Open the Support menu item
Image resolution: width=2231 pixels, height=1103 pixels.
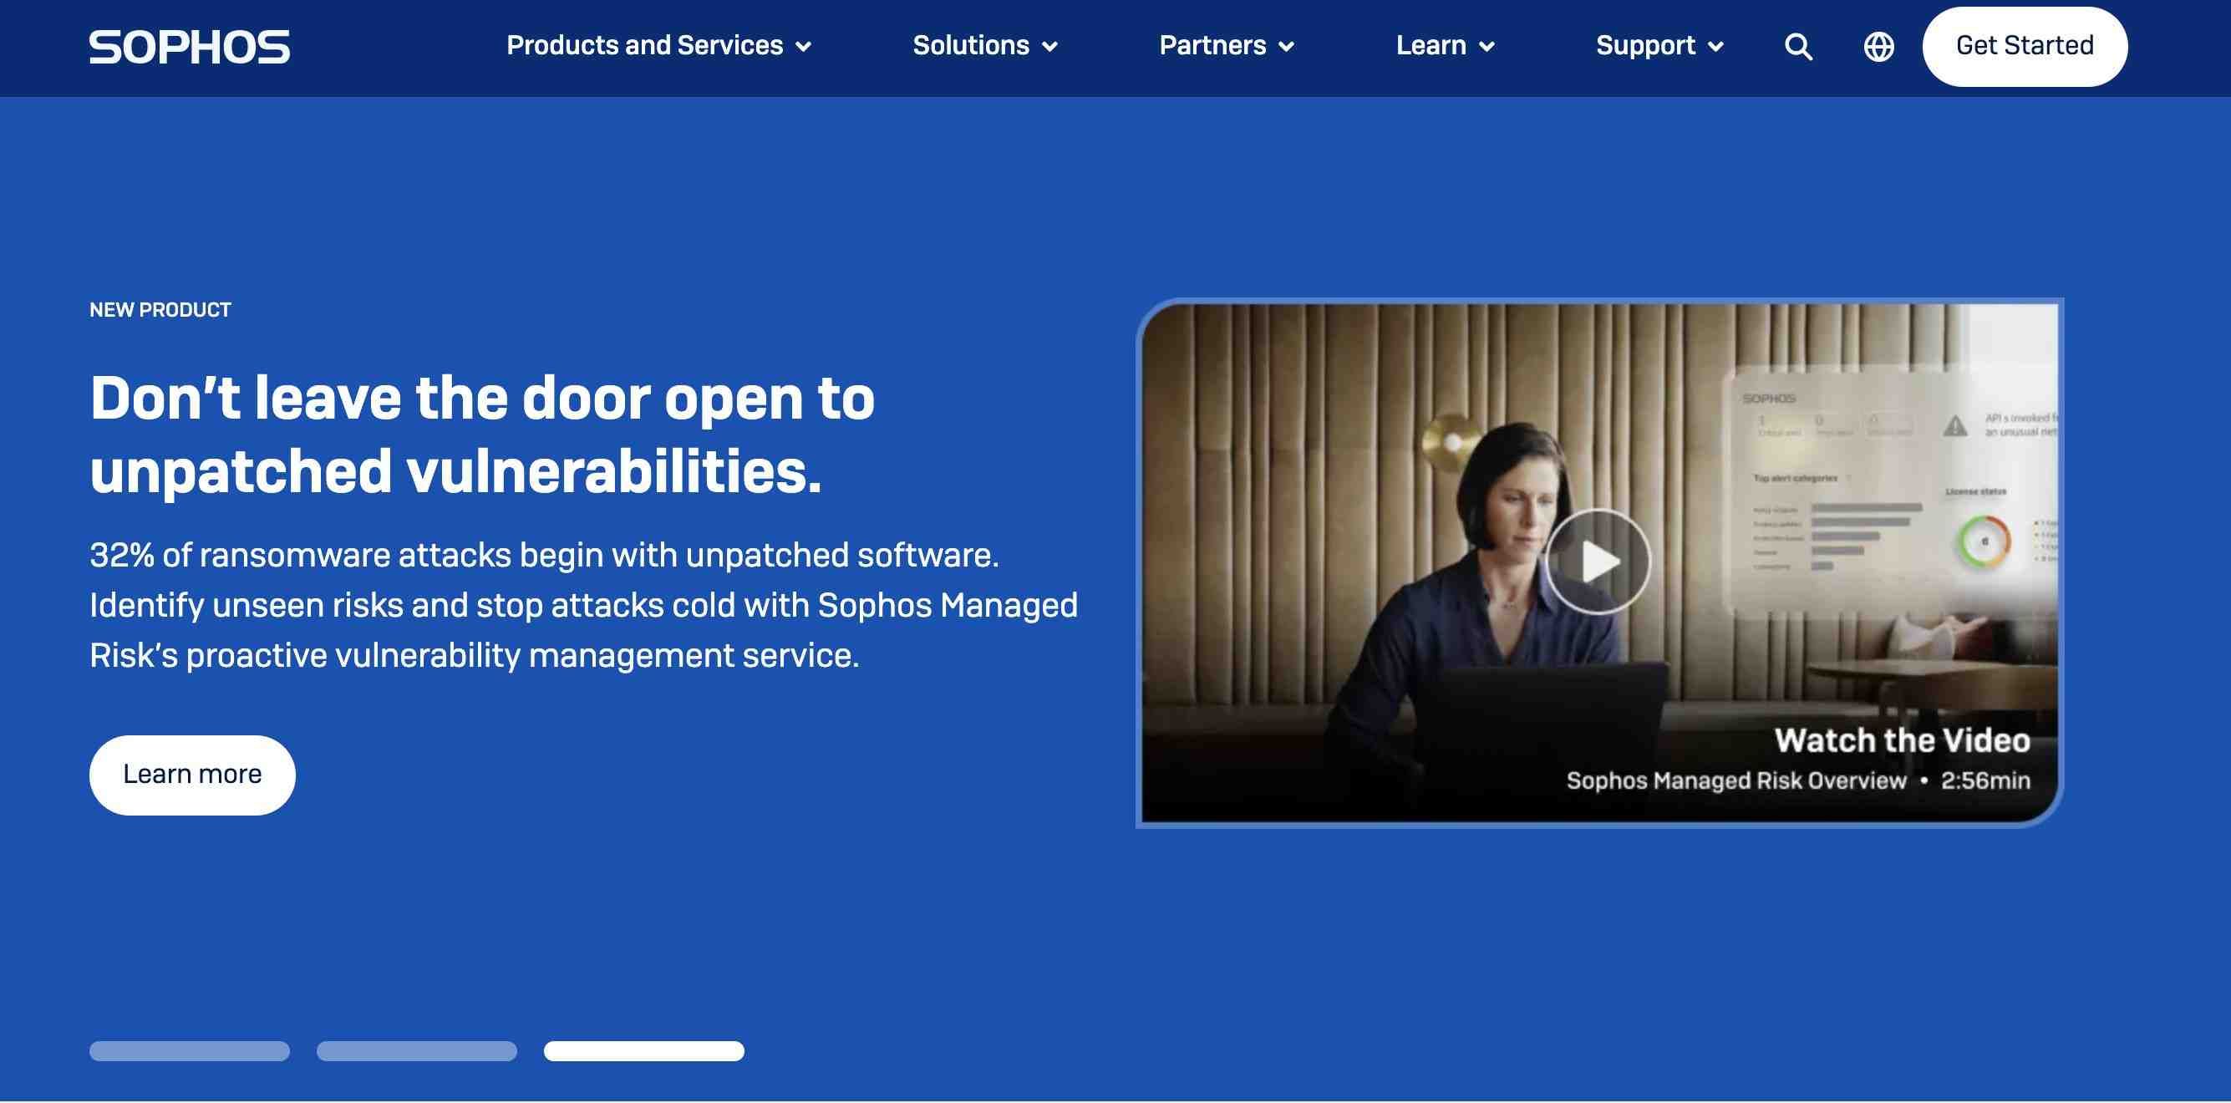tap(1644, 46)
